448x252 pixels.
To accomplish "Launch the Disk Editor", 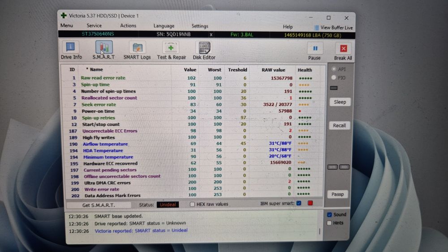I will (x=204, y=51).
